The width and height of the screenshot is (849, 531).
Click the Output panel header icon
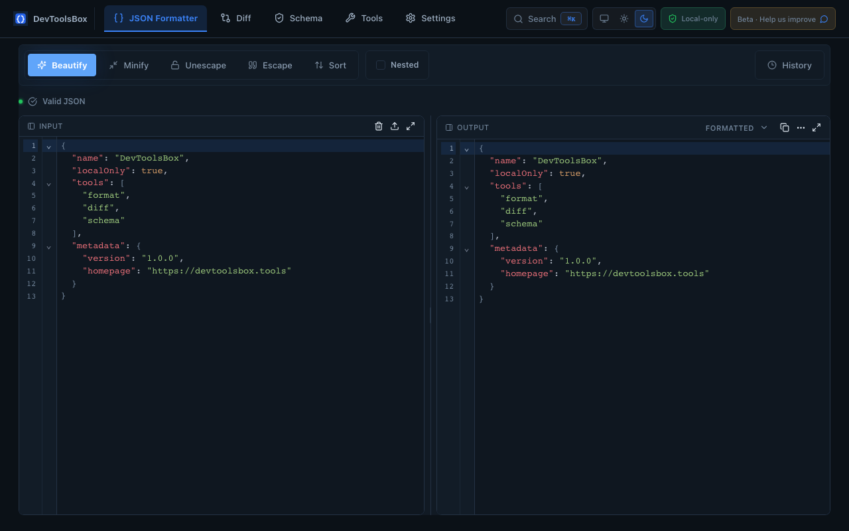(449, 127)
